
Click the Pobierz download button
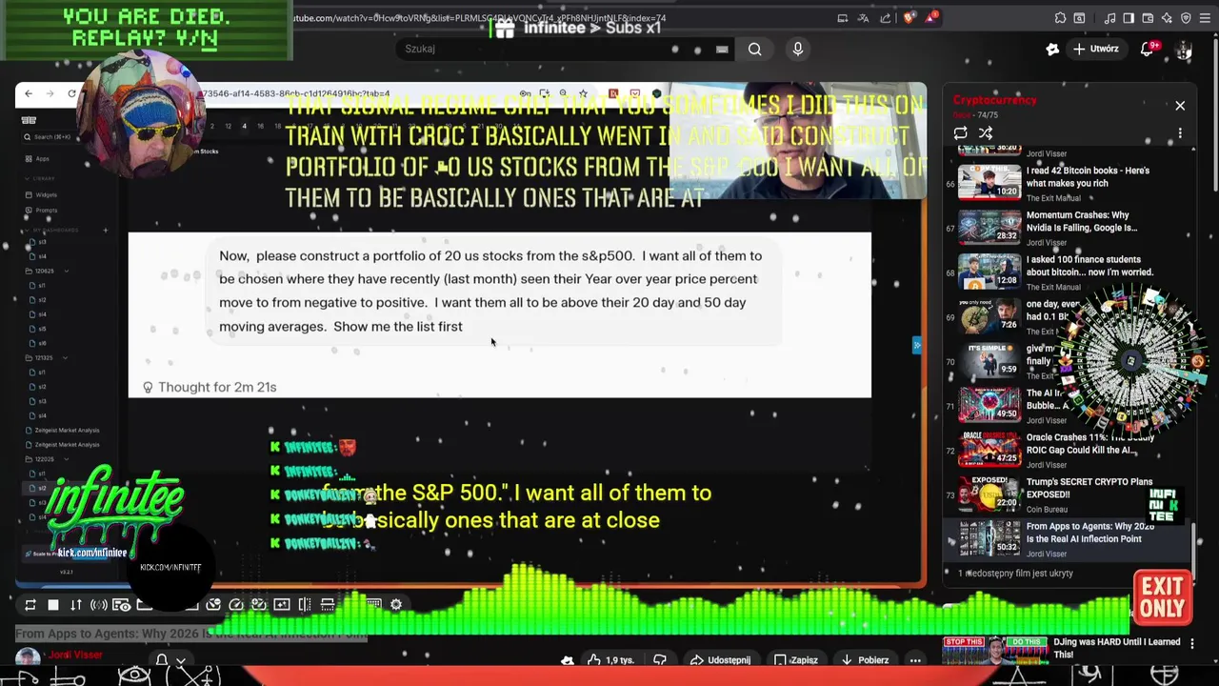866,659
